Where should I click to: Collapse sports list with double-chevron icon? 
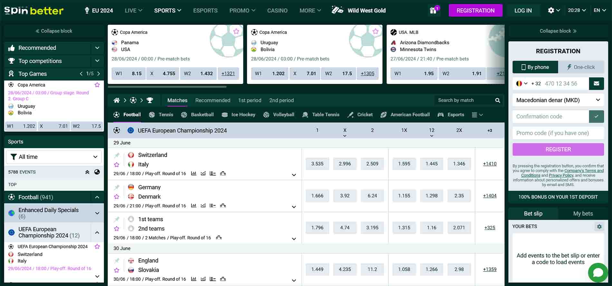click(x=87, y=172)
